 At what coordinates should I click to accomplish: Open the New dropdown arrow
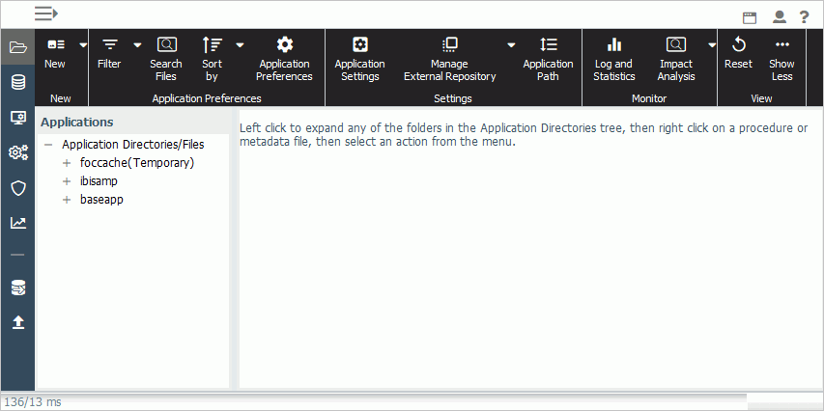coord(83,45)
